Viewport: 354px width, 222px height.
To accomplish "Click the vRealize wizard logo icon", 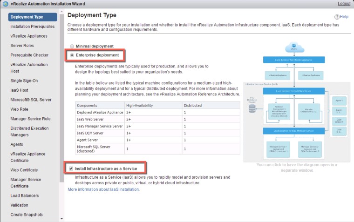I will [x=4, y=4].
